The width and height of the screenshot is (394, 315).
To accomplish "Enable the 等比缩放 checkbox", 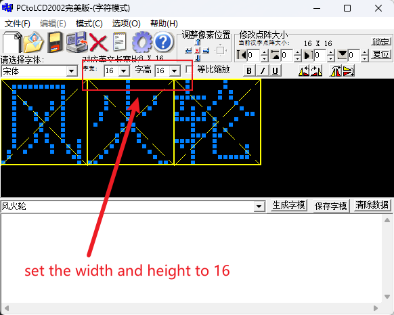I will [x=189, y=69].
